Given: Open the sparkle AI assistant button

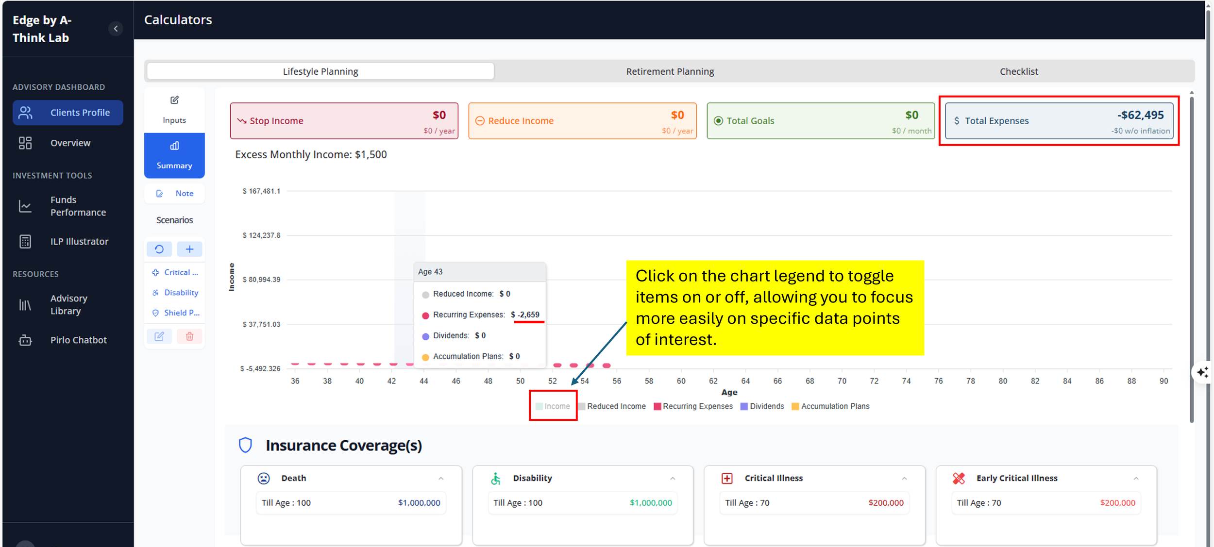Looking at the screenshot, I should (x=1202, y=373).
